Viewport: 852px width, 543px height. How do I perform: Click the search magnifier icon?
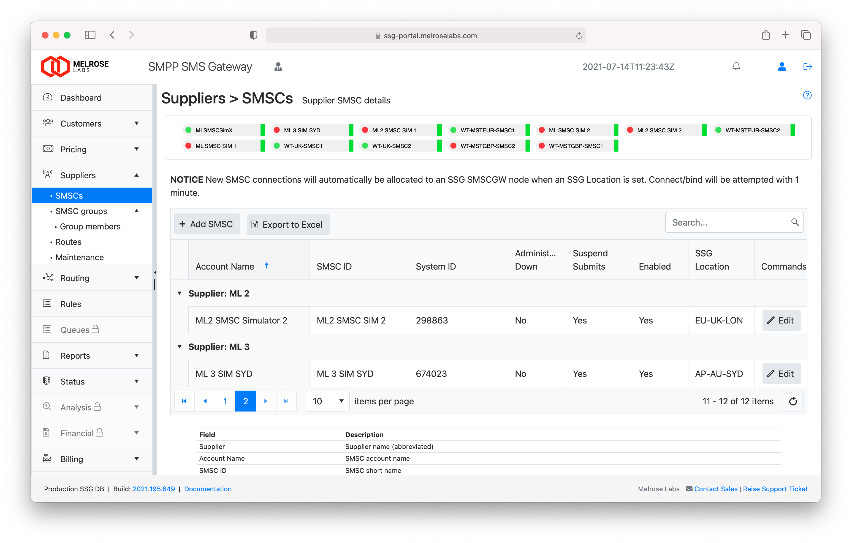point(795,222)
